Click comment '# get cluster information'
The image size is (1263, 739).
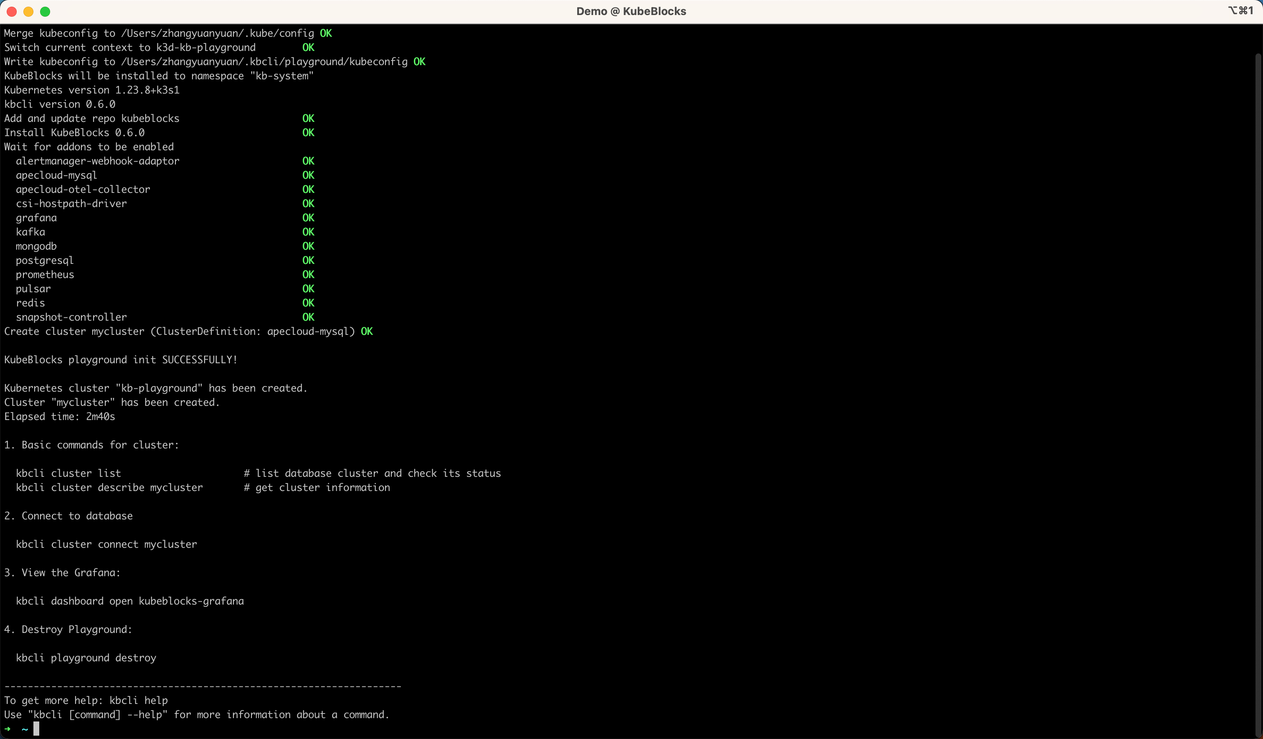pyautogui.click(x=317, y=488)
